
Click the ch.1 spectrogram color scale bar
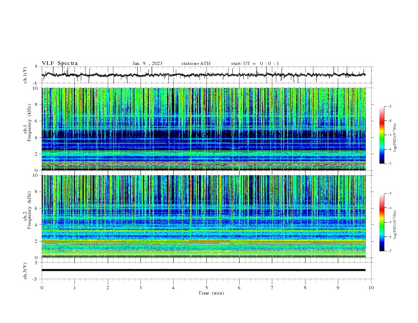[382, 135]
